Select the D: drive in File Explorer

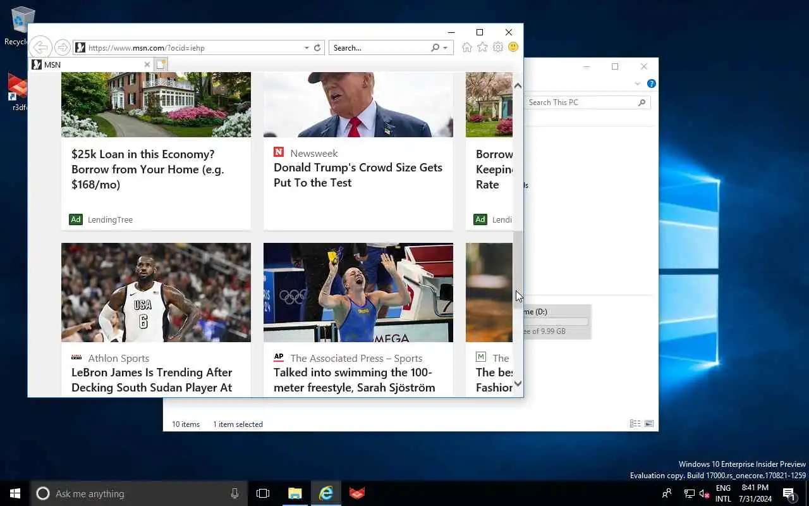pyautogui.click(x=556, y=322)
